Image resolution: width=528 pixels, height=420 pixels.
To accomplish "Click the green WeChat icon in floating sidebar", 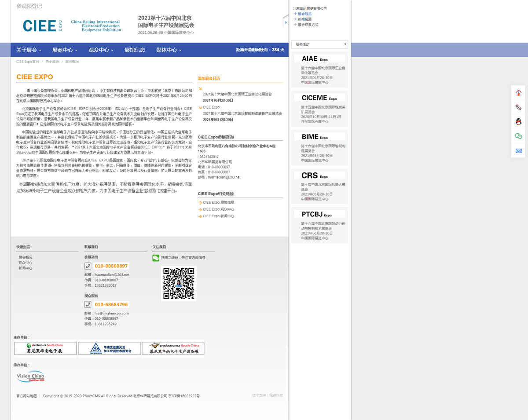I will (518, 136).
